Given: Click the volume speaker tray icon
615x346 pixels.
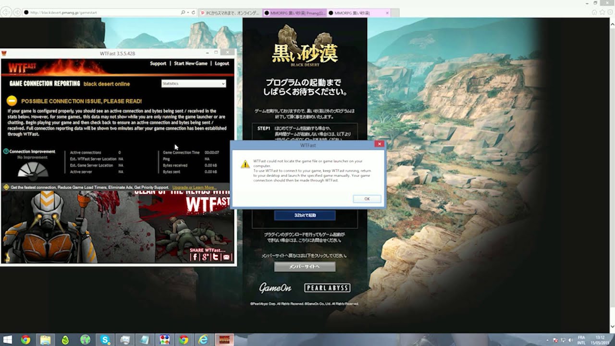Looking at the screenshot, I should point(570,340).
